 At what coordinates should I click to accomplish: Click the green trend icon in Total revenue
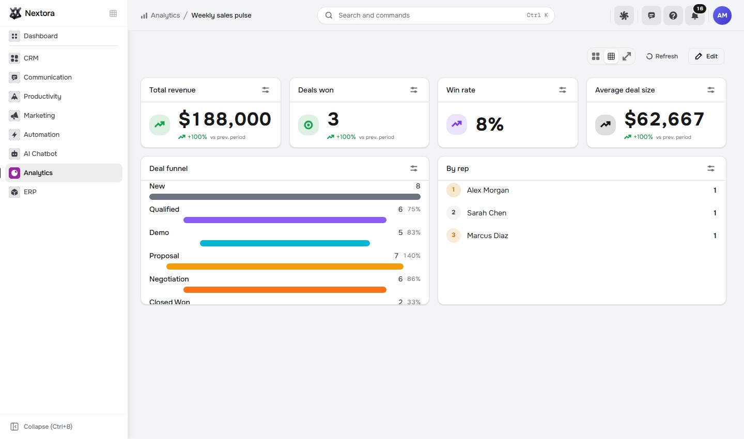pos(160,124)
